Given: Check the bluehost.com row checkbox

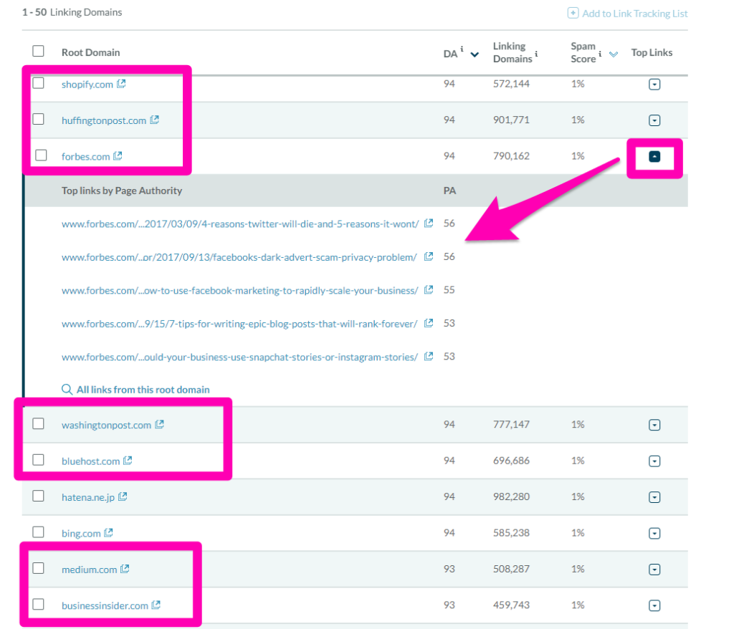Looking at the screenshot, I should pos(39,460).
